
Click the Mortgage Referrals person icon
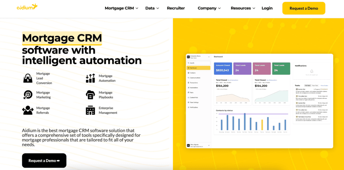[x=28, y=110]
